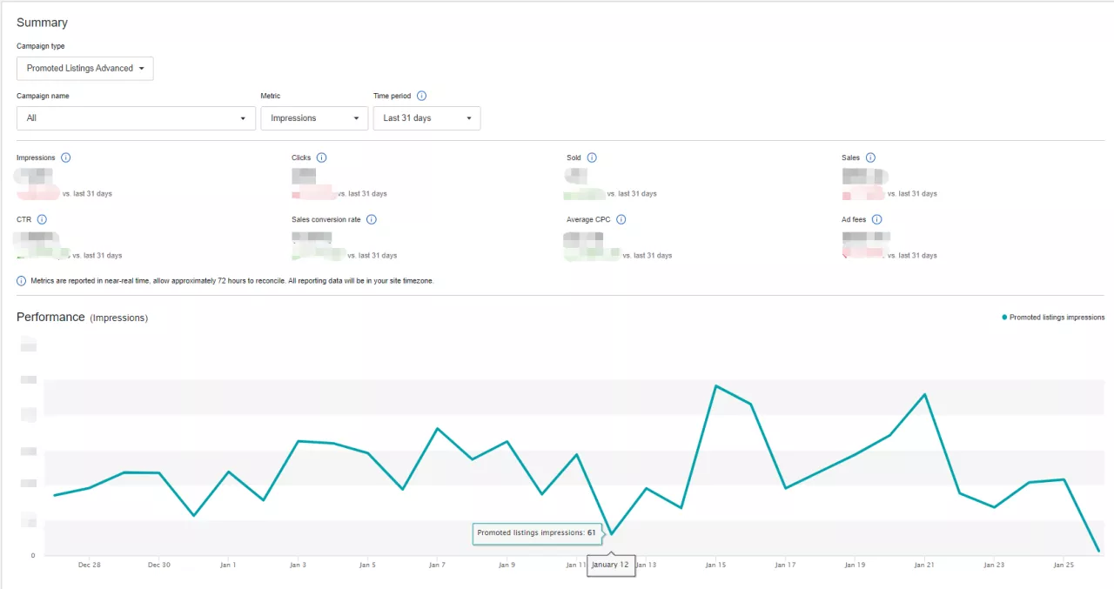Show CTR info tooltip icon

(42, 220)
